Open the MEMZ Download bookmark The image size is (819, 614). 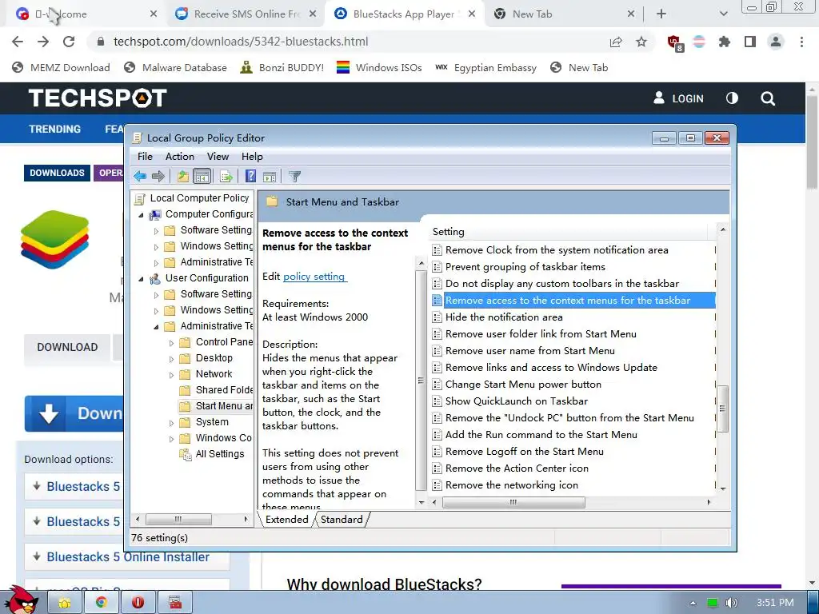pyautogui.click(x=61, y=67)
